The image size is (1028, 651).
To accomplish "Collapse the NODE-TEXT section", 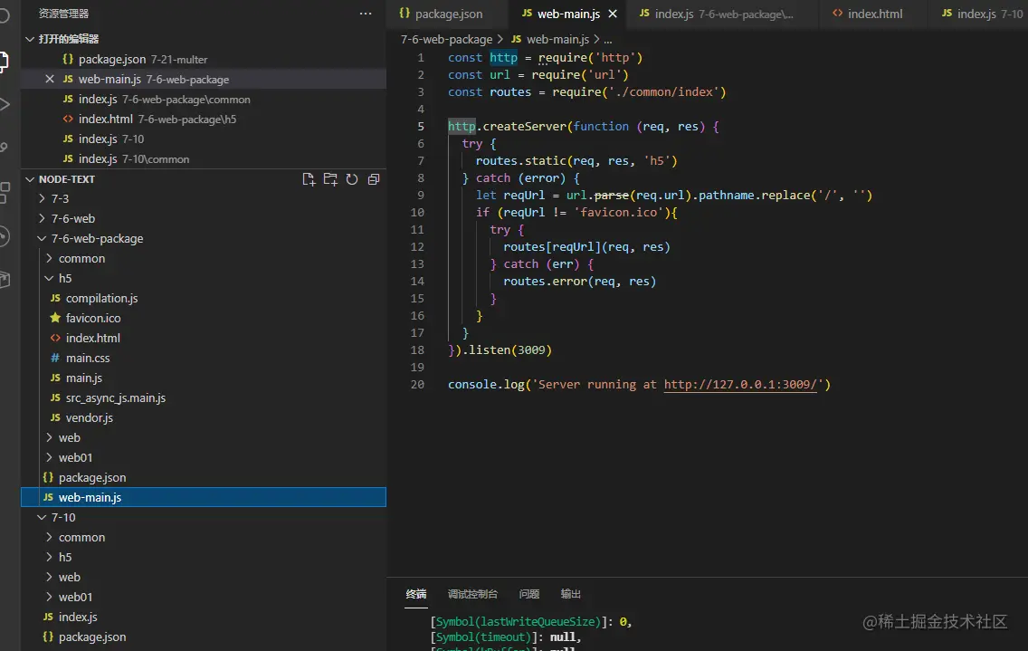I will click(30, 179).
